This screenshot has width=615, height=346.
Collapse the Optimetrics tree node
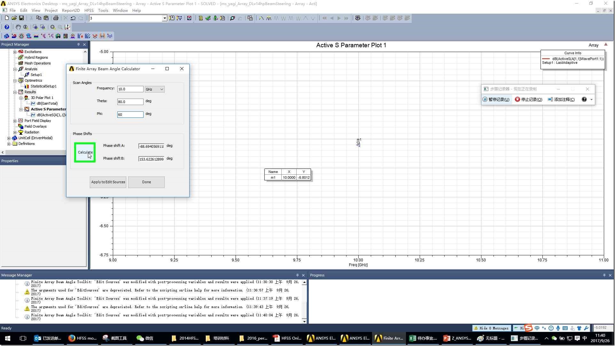point(15,81)
